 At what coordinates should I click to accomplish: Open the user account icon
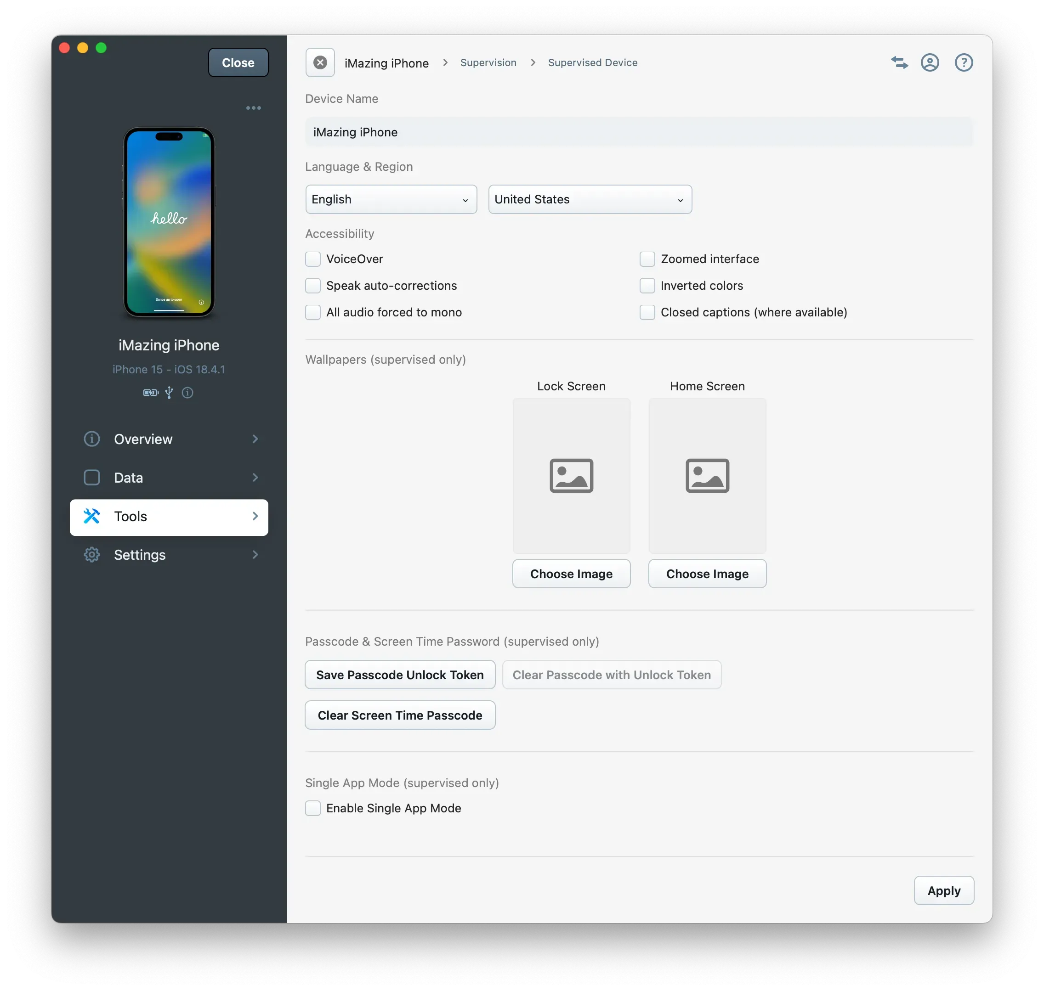click(930, 62)
